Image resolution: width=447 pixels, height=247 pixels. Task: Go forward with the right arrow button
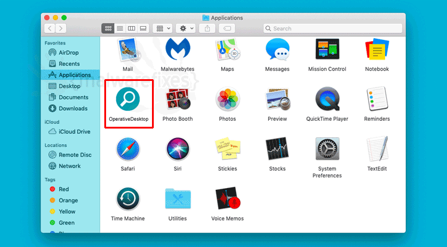pos(61,29)
